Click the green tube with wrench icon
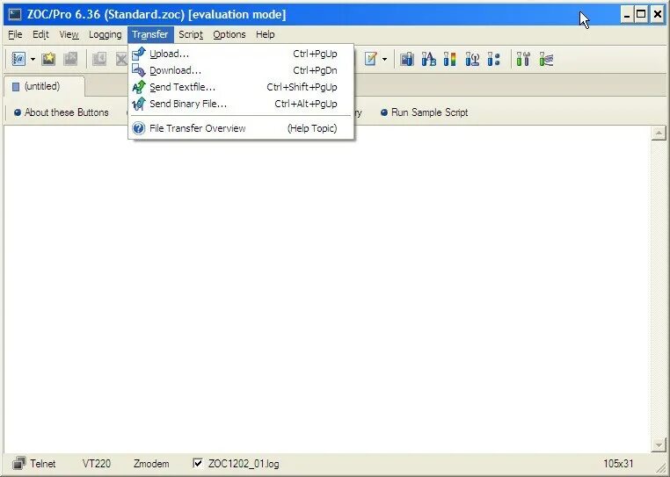 pos(523,59)
